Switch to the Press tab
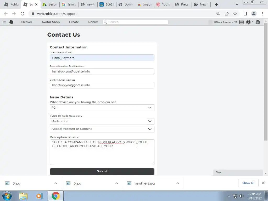The height and width of the screenshot is (201, 268). click(182, 4)
